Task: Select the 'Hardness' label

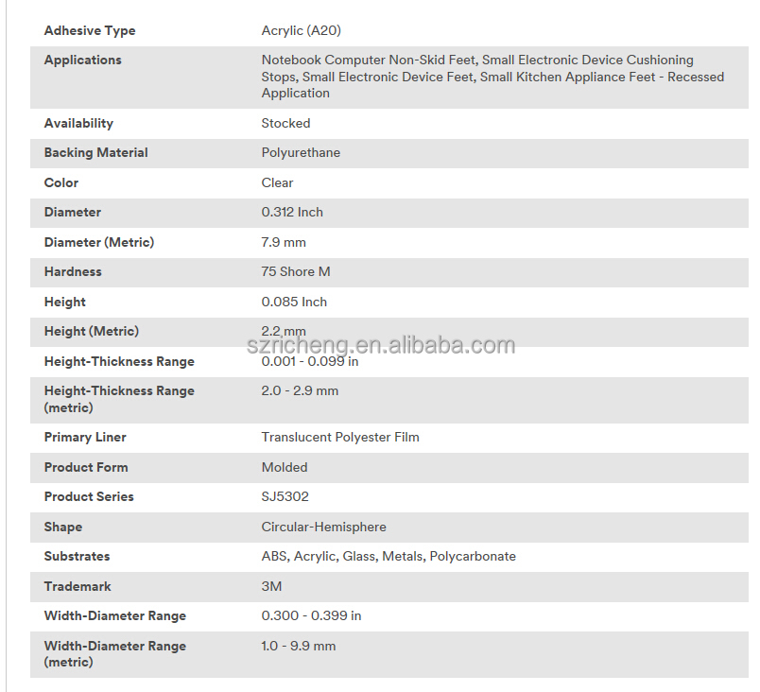Action: [x=73, y=272]
